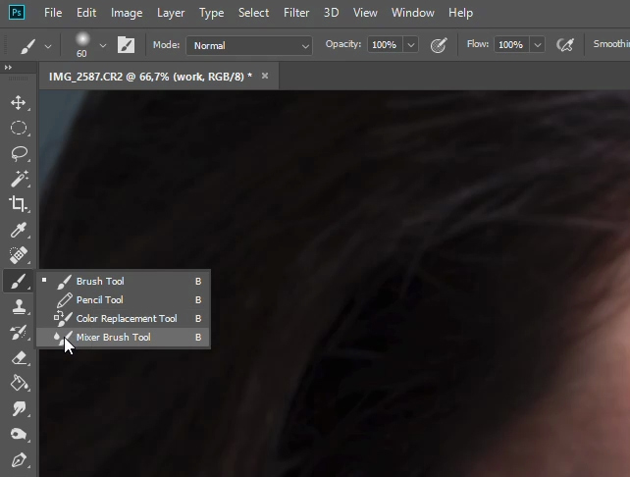The width and height of the screenshot is (630, 477).
Task: Open the View menu
Action: (x=365, y=13)
